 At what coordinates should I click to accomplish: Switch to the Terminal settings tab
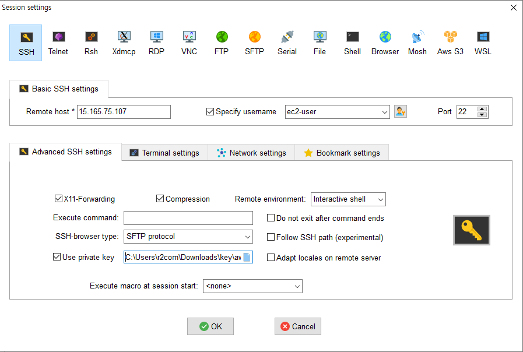[x=165, y=153]
